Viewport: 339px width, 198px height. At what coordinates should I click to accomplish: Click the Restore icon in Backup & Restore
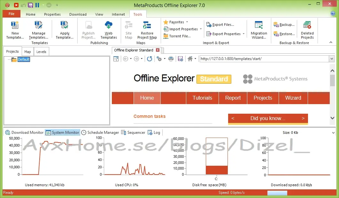[x=276, y=34]
